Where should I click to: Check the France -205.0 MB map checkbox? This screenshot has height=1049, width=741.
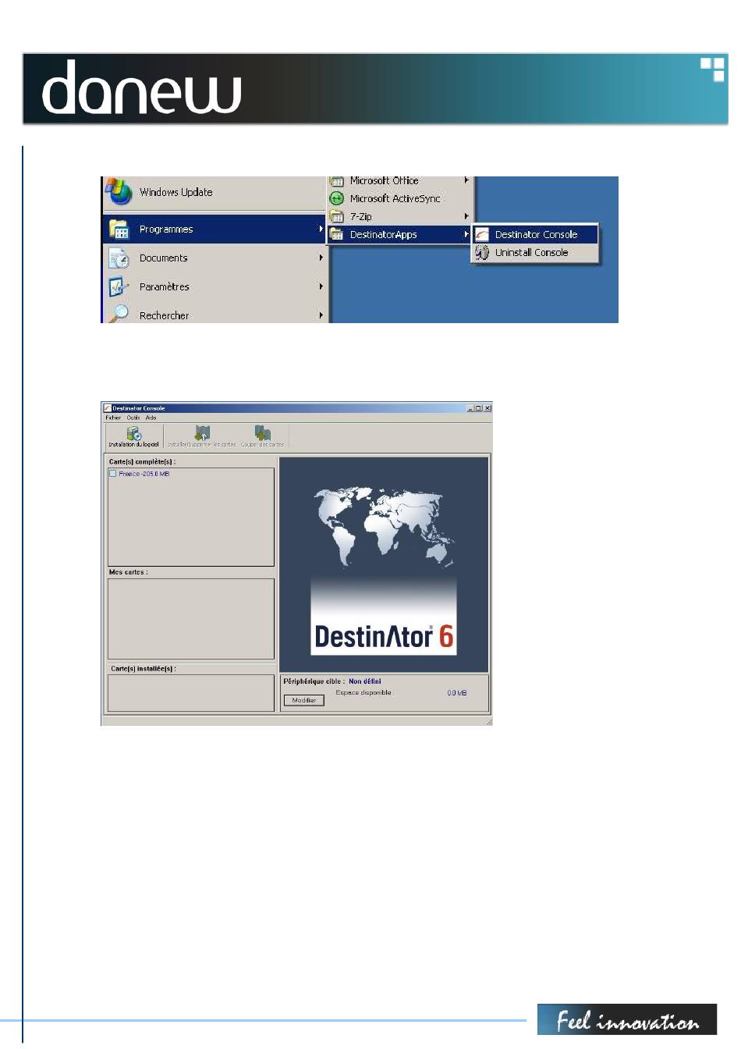tap(113, 474)
